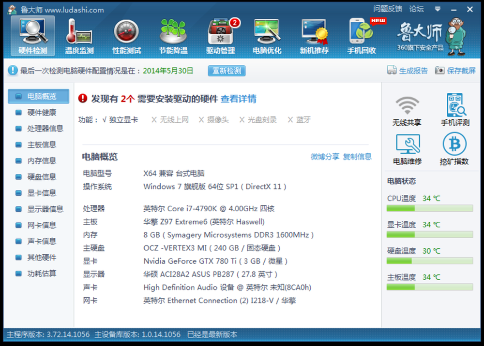
Task: Click the 微博分享 share link
Action: [325, 157]
